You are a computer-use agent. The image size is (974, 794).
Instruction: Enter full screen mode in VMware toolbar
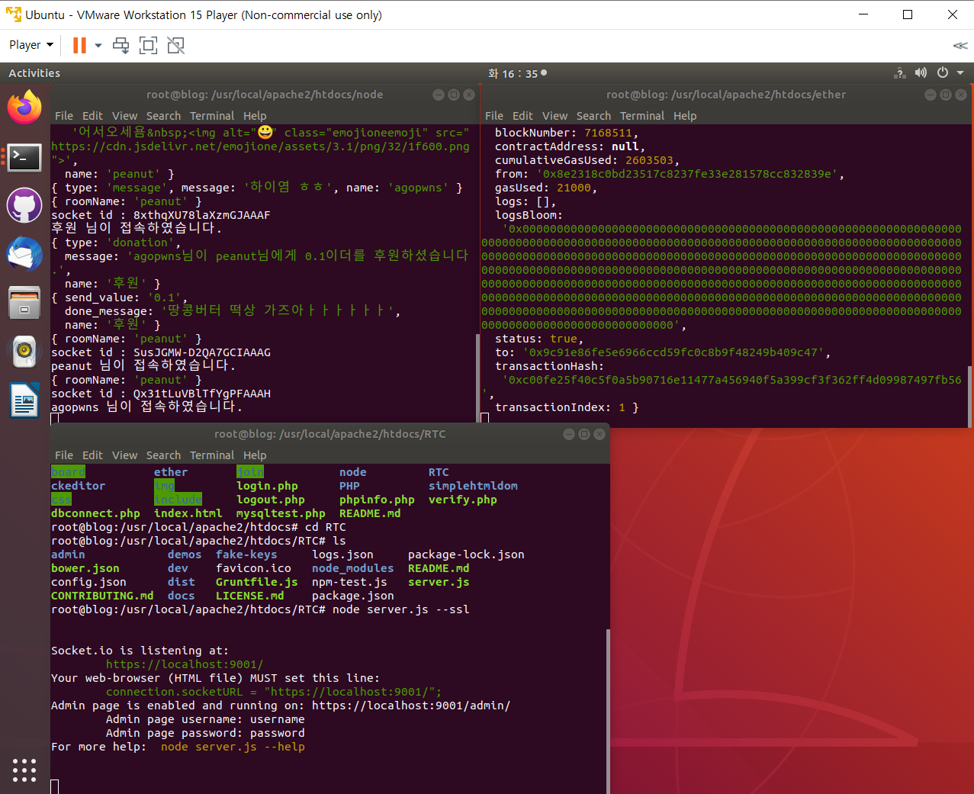[x=148, y=45]
